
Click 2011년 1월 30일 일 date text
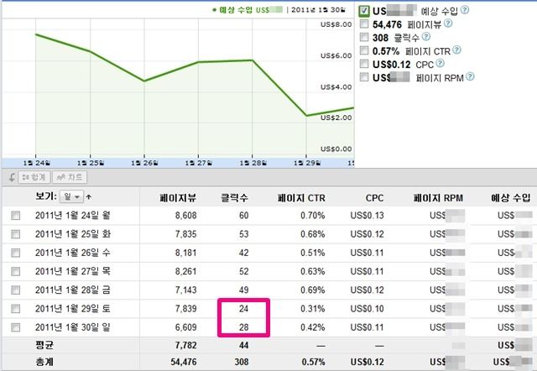pyautogui.click(x=73, y=327)
